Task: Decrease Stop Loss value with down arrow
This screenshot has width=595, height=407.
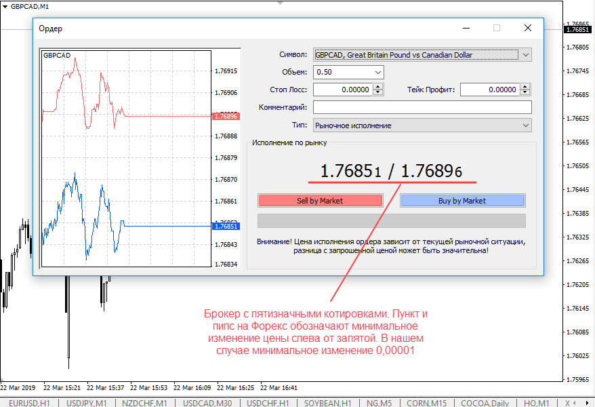Action: (378, 93)
